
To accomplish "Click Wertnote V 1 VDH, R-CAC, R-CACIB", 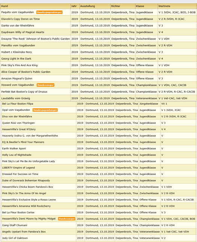I will point(177,200).
